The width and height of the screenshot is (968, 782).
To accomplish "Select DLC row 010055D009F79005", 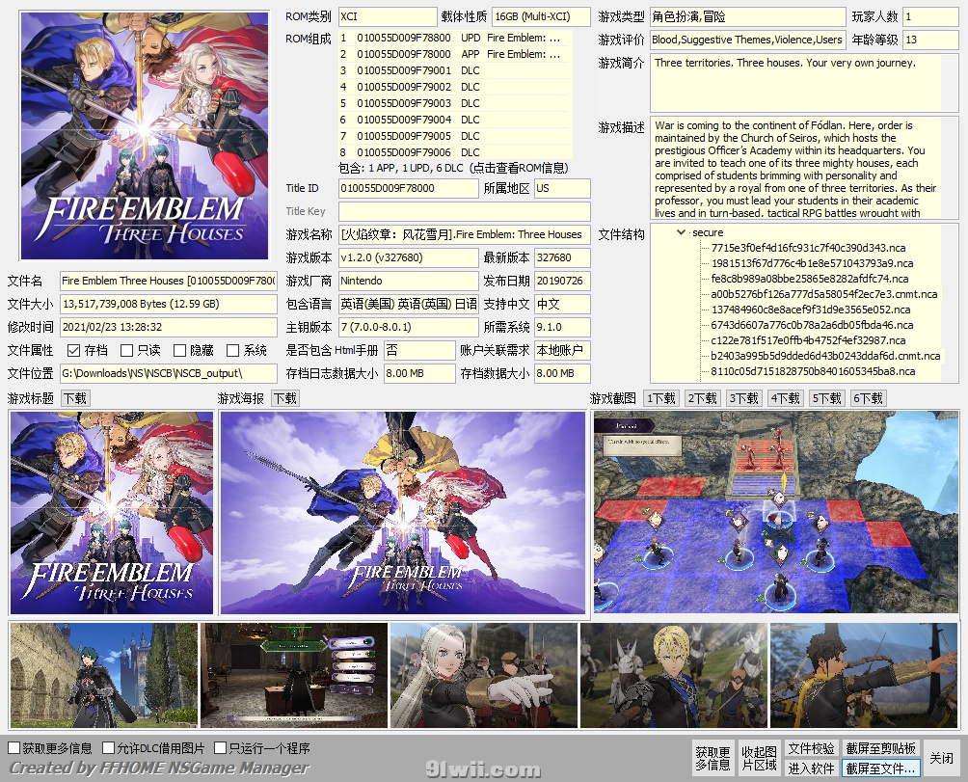I will click(455, 136).
